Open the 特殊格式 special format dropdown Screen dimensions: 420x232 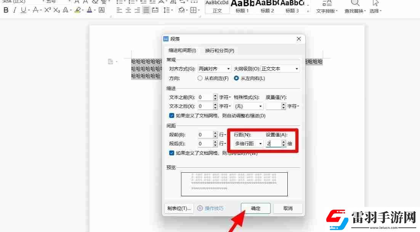[248, 106]
